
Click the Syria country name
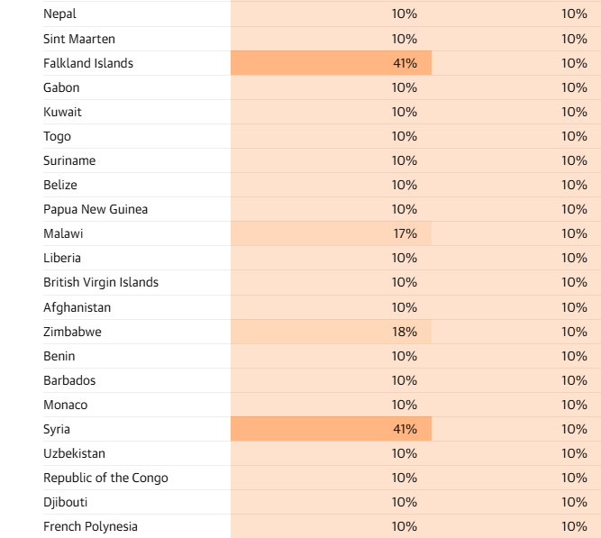[x=57, y=429]
